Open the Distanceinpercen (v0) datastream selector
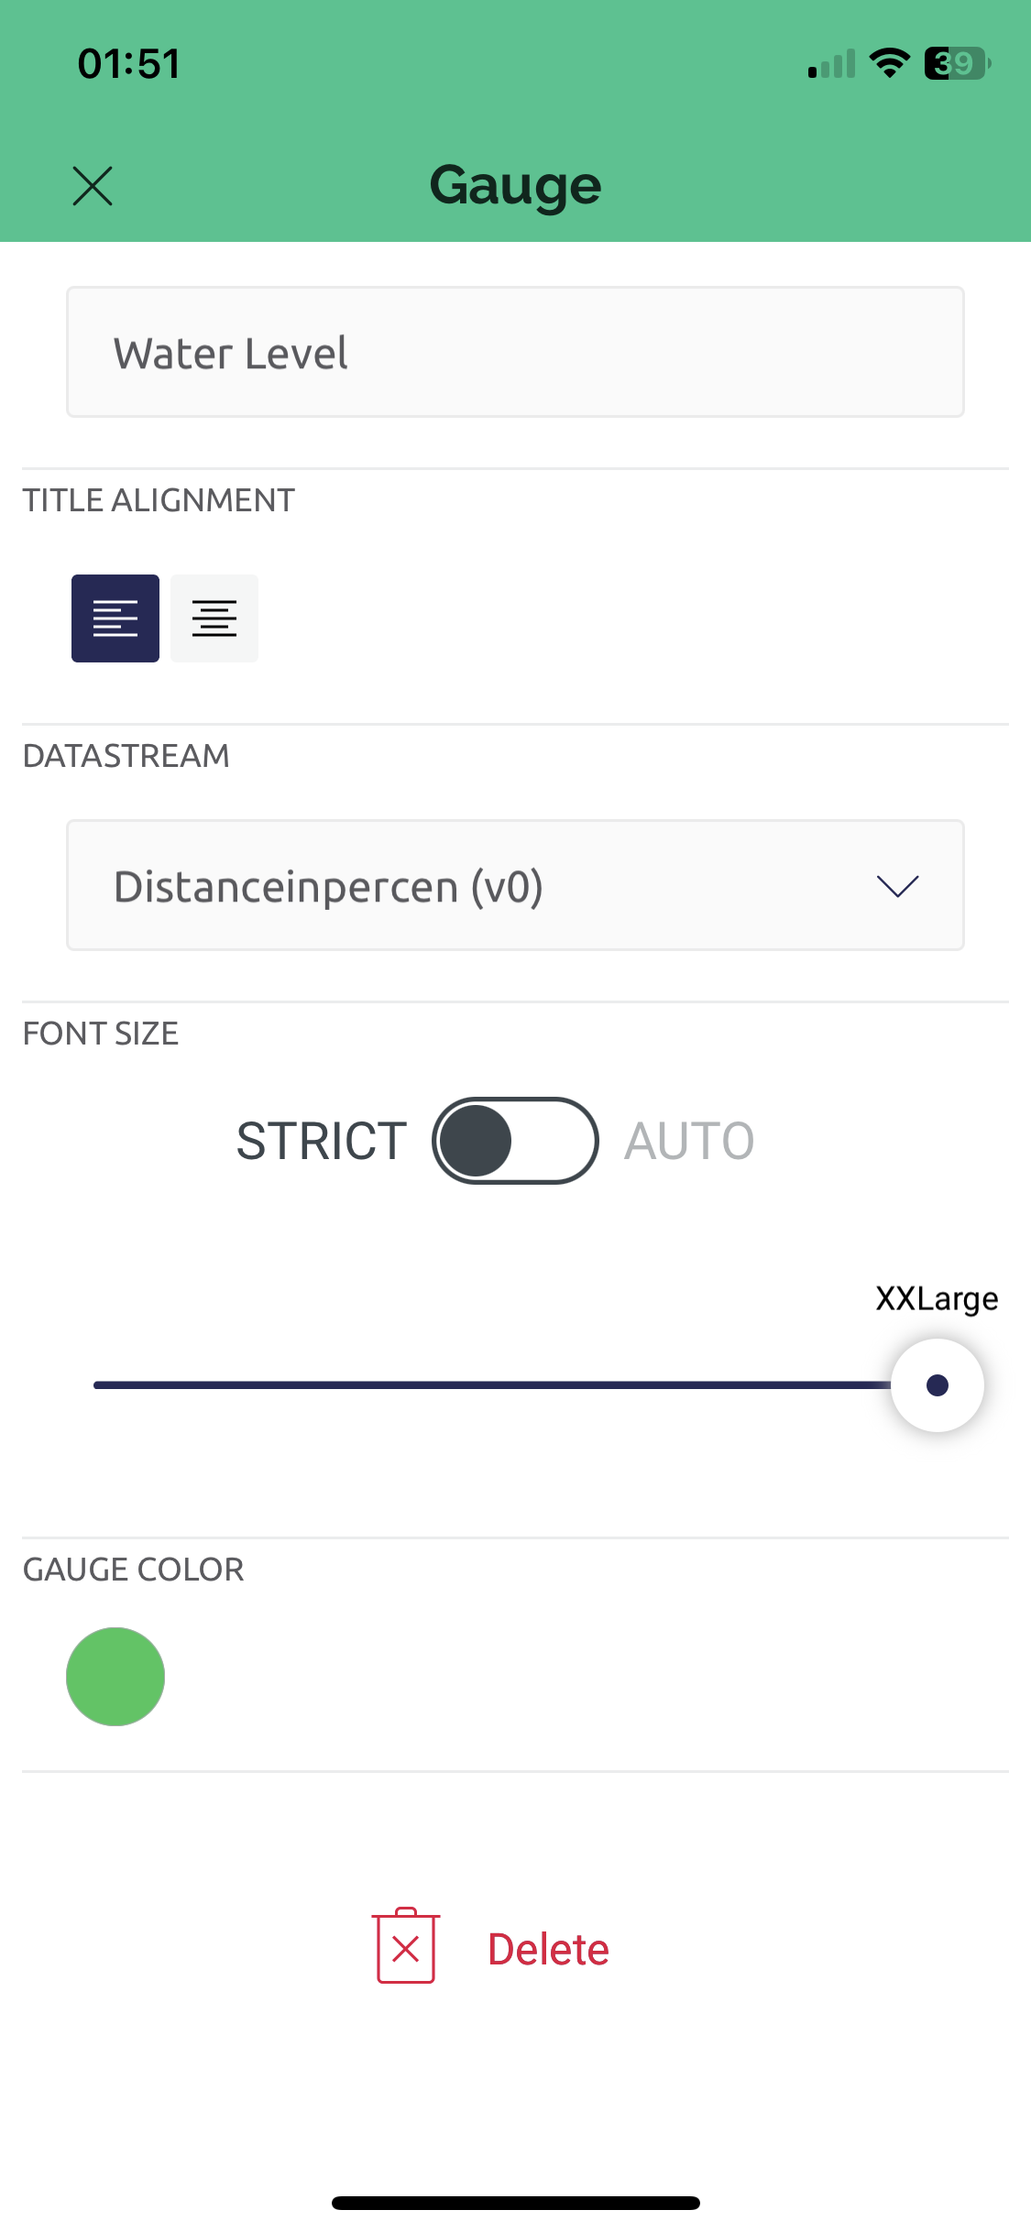The width and height of the screenshot is (1031, 2232). (x=515, y=885)
